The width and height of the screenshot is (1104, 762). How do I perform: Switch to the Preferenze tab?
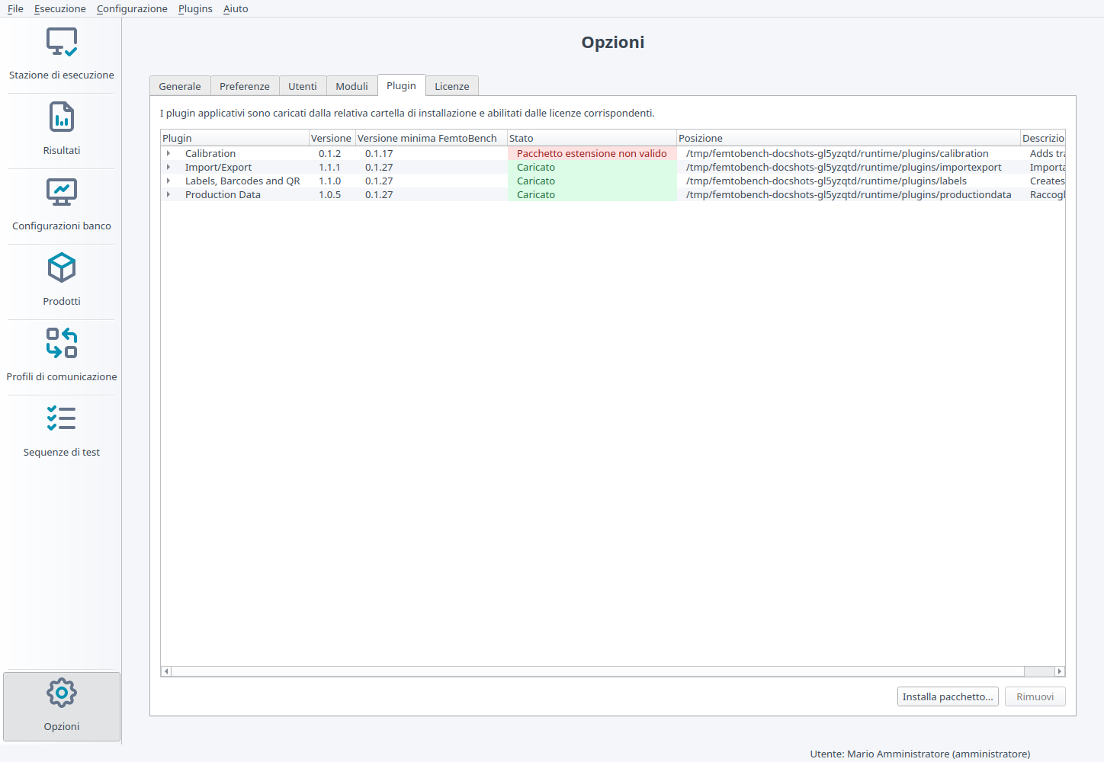click(x=245, y=86)
